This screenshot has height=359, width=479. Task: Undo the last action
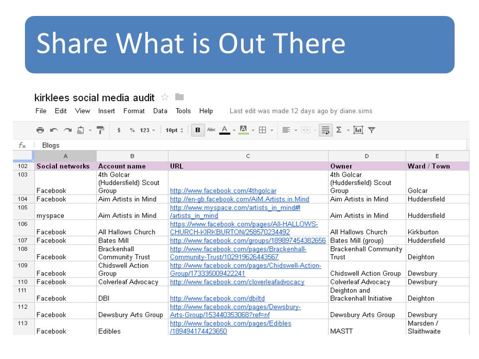54,130
